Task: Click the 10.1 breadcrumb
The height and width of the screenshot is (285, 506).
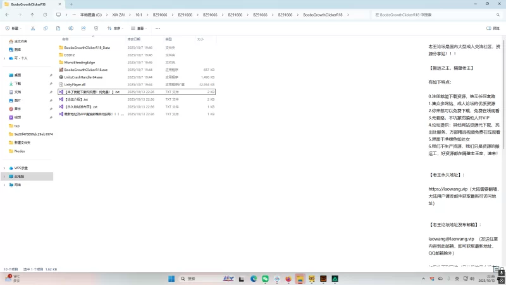Action: point(139,15)
